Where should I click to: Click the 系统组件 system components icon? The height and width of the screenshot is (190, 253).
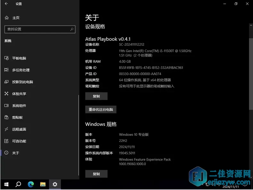click(x=6, y=105)
